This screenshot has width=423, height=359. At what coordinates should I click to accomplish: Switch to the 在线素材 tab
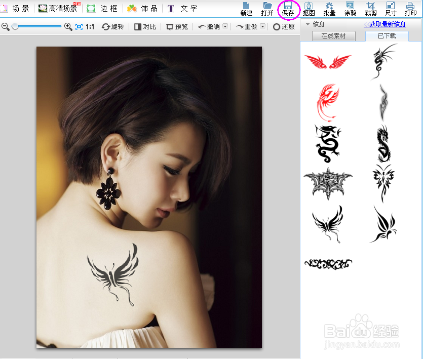334,36
